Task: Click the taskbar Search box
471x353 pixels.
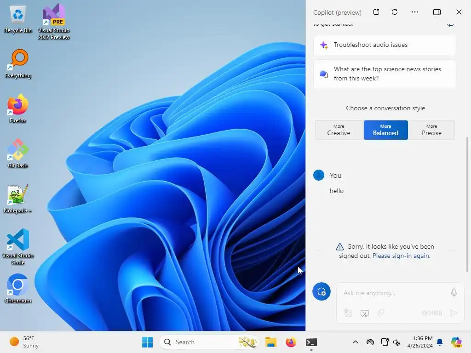Action: pos(209,342)
